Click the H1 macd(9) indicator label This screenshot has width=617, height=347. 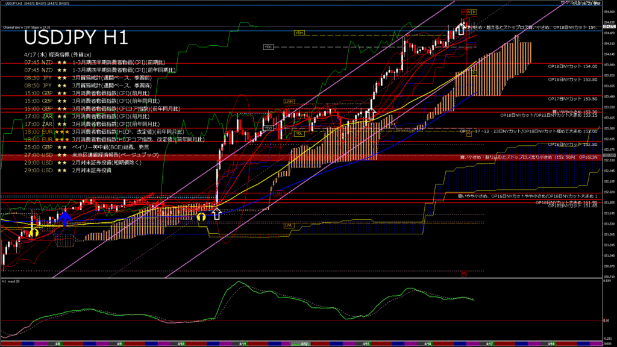13,281
